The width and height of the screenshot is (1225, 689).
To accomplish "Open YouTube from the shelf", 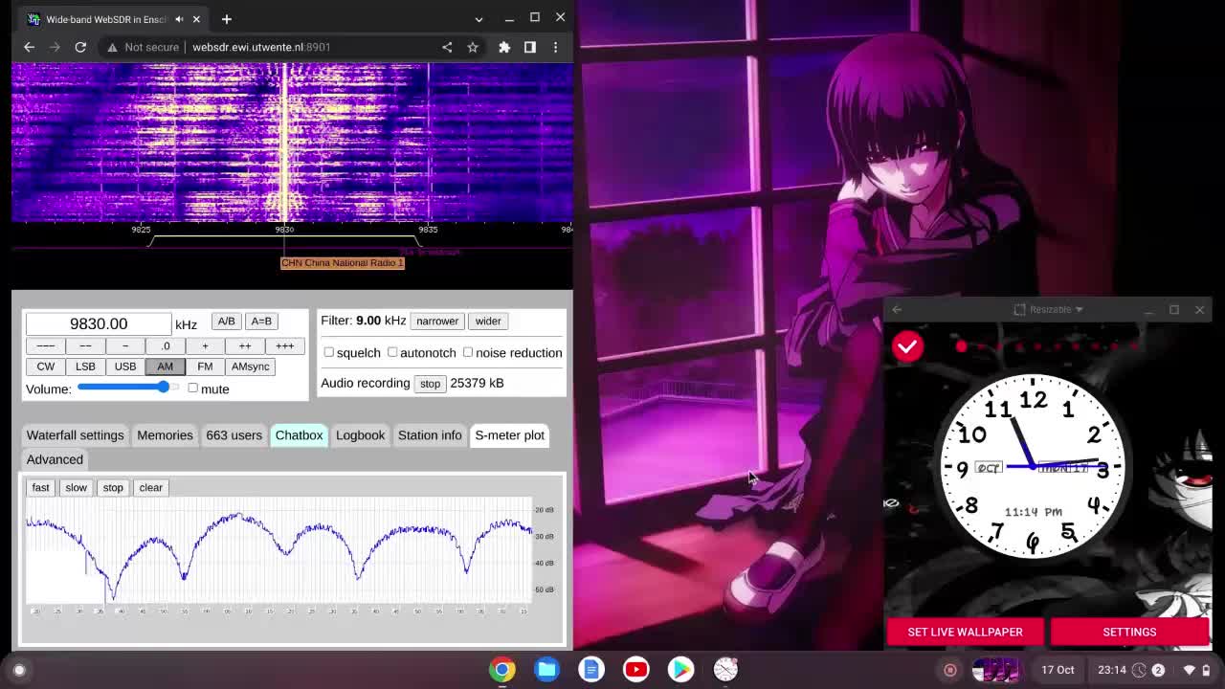I will (636, 670).
